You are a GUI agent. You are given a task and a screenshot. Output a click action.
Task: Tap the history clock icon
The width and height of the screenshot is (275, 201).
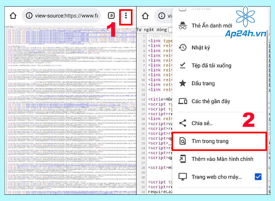(183, 48)
